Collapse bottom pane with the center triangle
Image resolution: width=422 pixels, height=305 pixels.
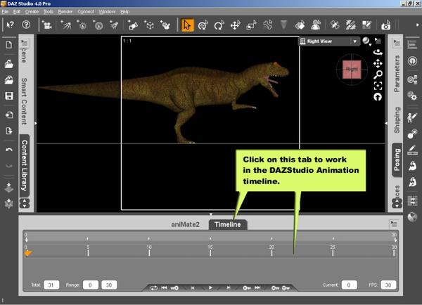click(x=211, y=214)
